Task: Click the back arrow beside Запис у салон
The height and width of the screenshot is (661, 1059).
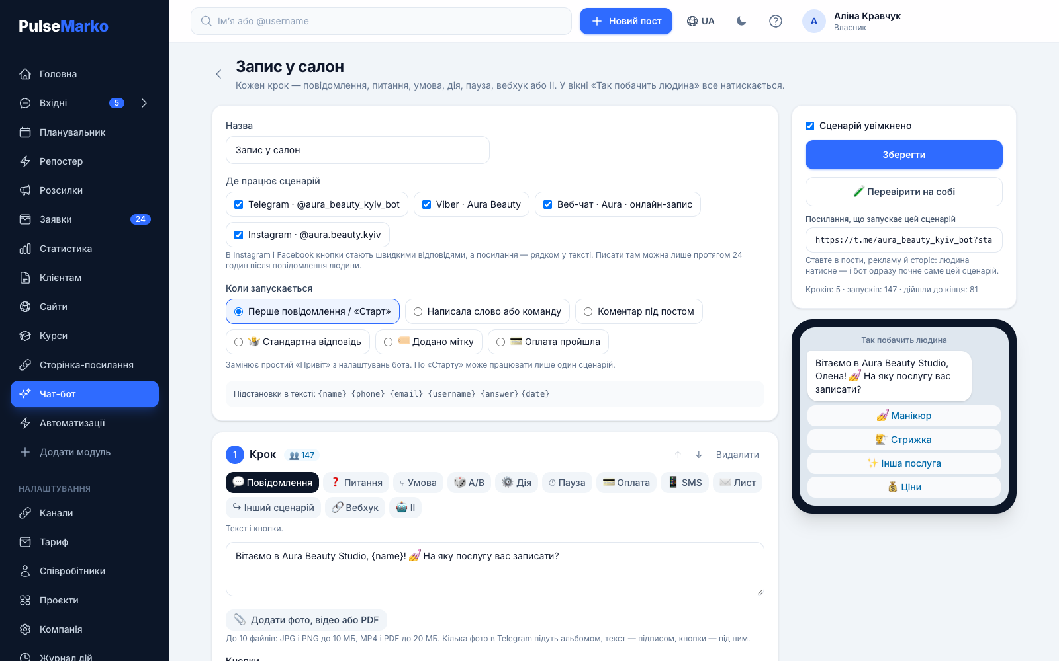Action: pos(218,74)
